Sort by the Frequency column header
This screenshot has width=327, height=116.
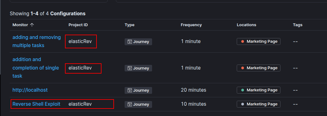(x=191, y=25)
